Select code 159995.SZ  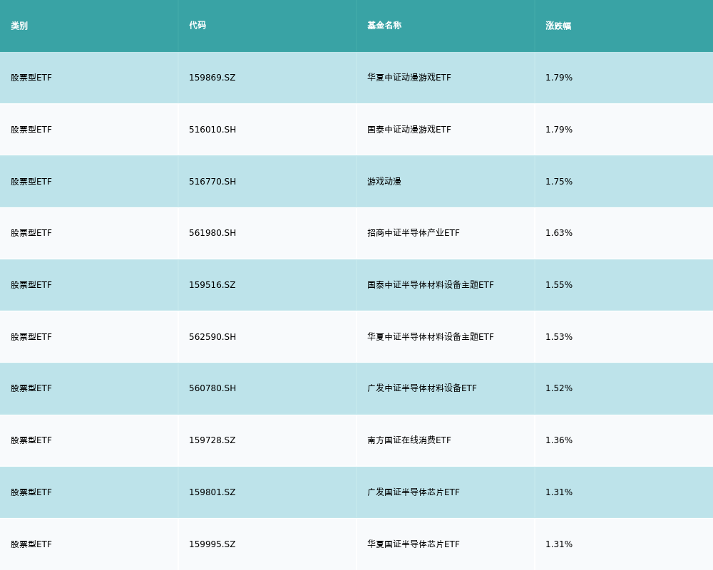212,544
